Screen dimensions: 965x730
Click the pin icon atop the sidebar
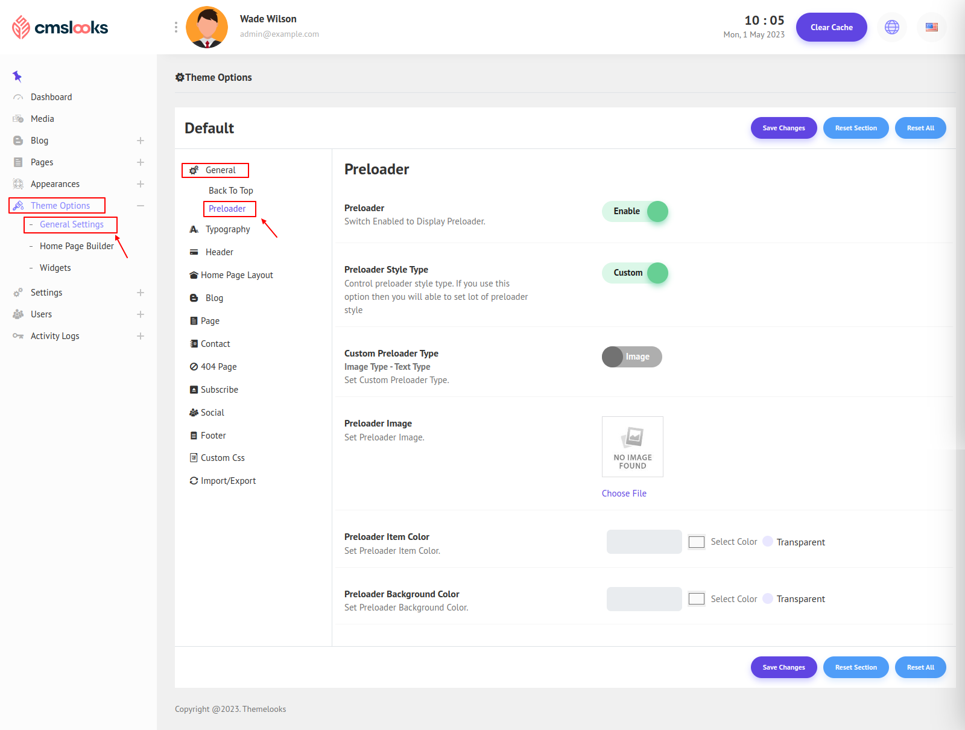pyautogui.click(x=17, y=76)
